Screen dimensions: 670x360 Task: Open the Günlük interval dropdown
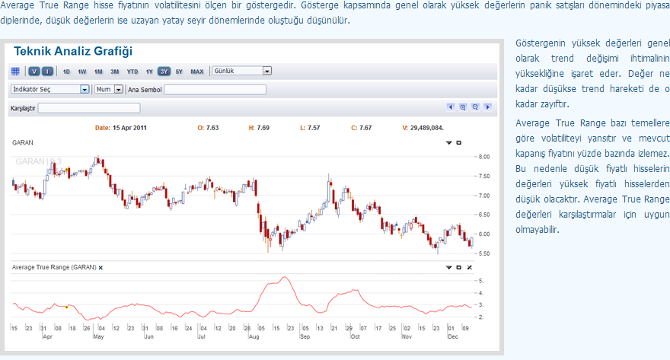[242, 71]
